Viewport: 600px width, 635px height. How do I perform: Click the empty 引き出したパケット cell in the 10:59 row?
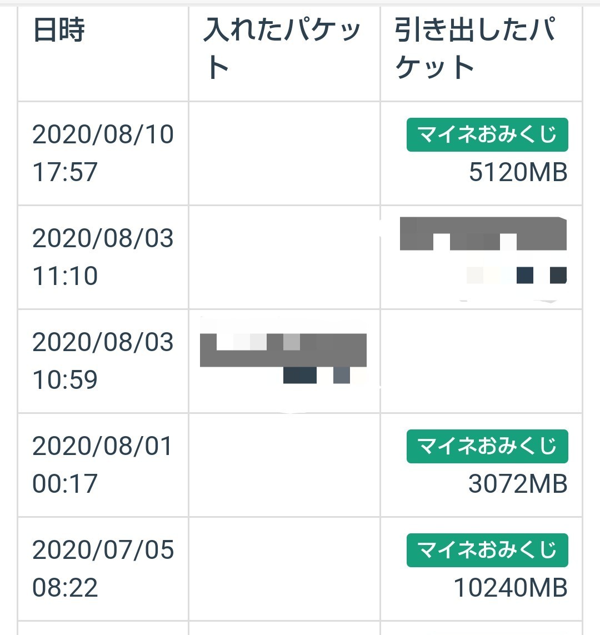point(481,361)
